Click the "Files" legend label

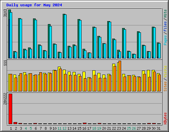point(165,26)
